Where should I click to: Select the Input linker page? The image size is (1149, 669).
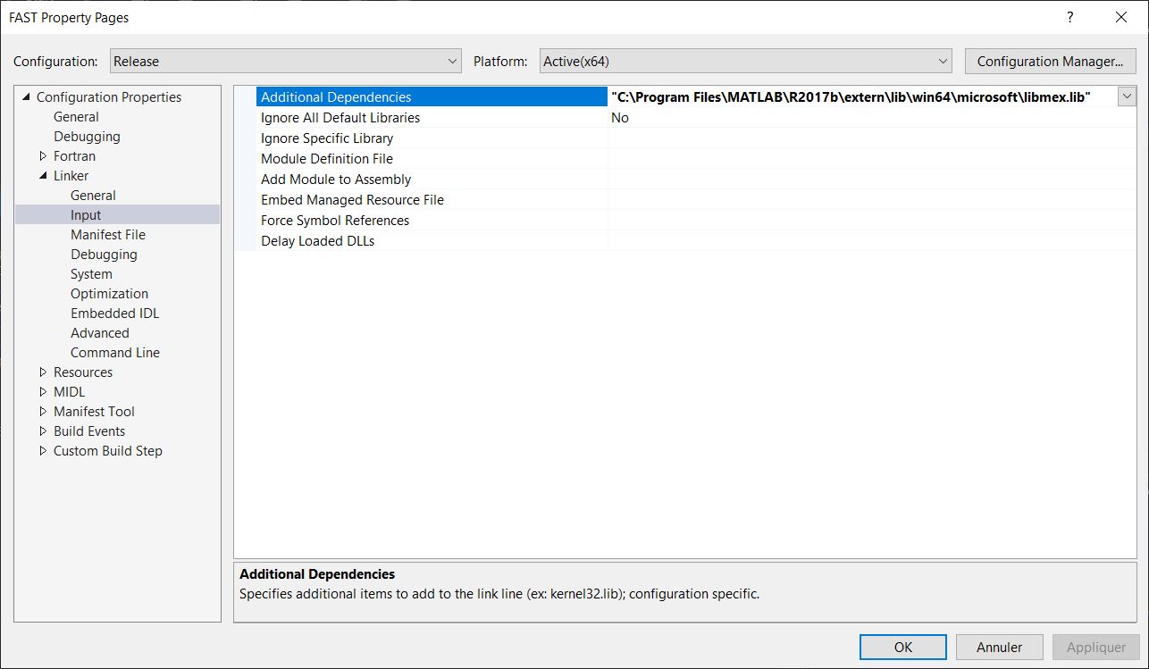tap(85, 214)
